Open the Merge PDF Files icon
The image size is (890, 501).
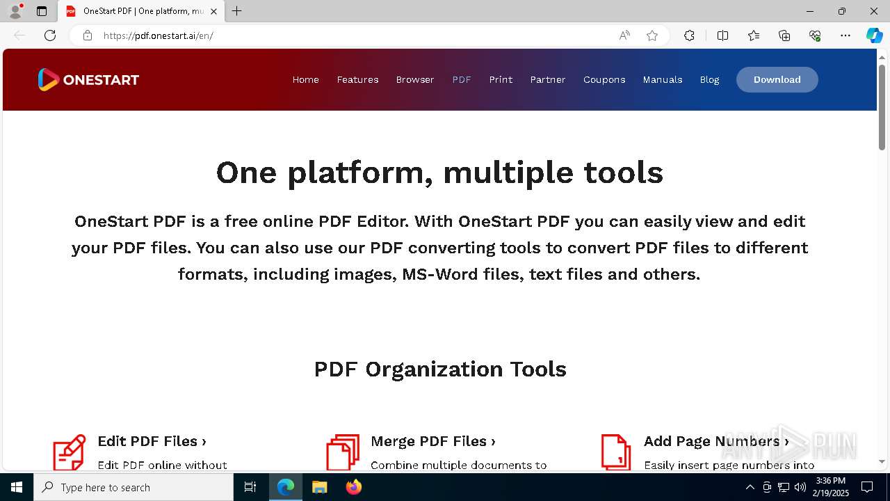343,452
